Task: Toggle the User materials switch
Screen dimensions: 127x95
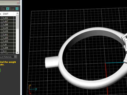Action: 14,9
